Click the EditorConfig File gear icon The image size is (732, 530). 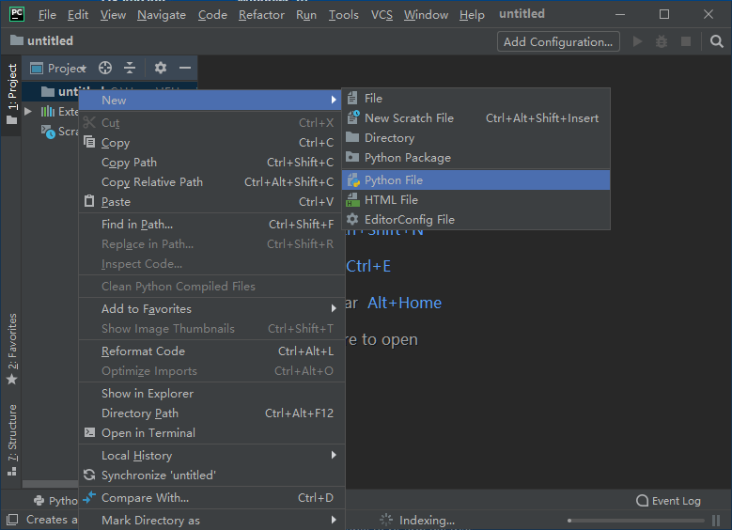[x=352, y=220]
